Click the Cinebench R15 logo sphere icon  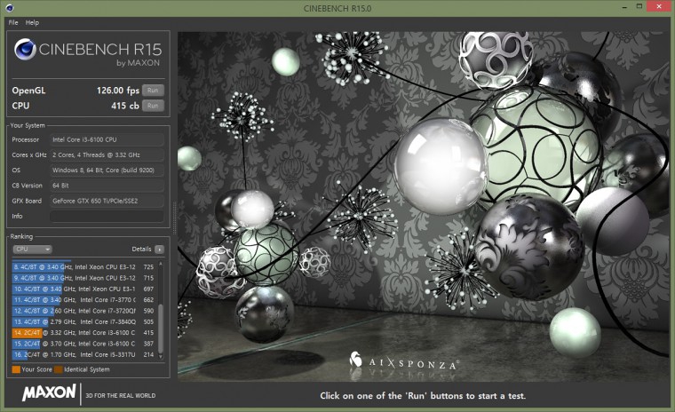pyautogui.click(x=25, y=49)
